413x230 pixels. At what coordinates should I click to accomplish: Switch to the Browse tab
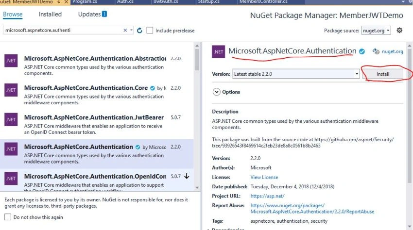(13, 14)
